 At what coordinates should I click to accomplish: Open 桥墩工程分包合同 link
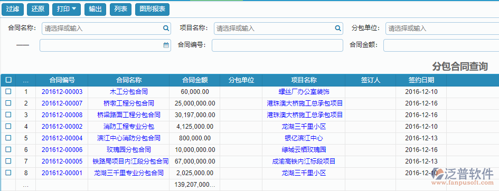129,103
